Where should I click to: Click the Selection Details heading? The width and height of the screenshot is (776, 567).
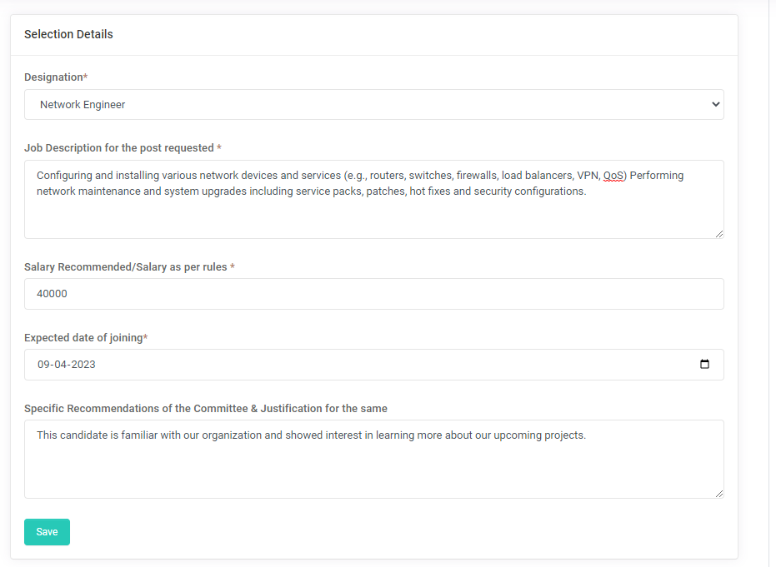(68, 35)
